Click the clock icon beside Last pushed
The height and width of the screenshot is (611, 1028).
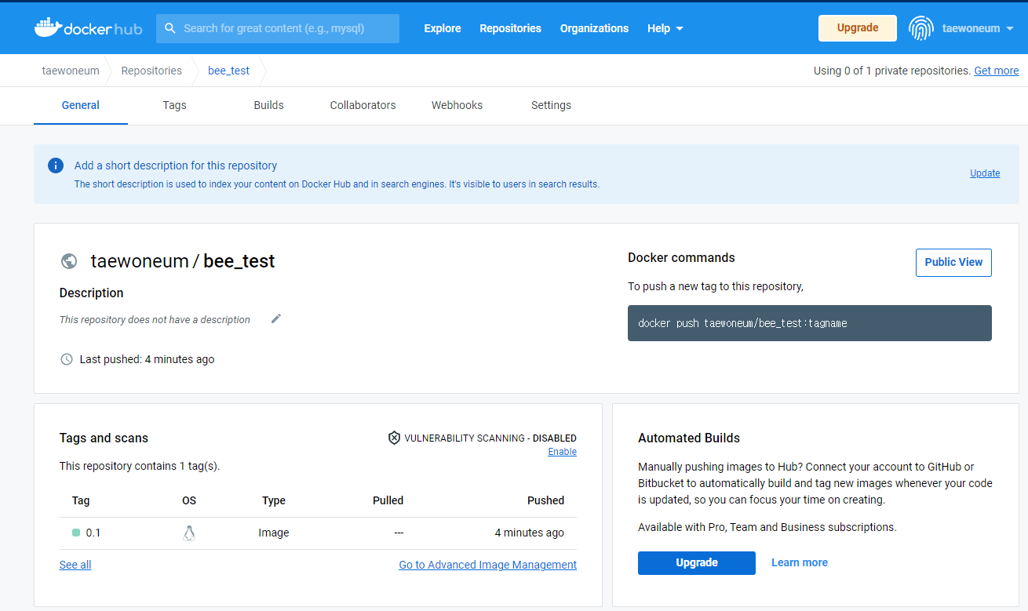click(67, 359)
